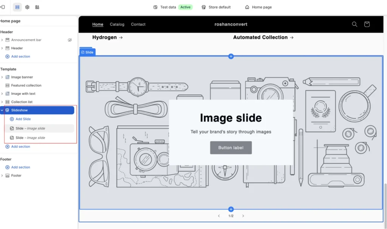The width and height of the screenshot is (387, 229).
Task: Click the Button label button
Action: tap(231, 148)
